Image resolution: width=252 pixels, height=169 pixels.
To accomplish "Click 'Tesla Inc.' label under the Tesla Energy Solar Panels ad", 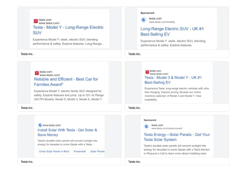I will click(x=135, y=162).
